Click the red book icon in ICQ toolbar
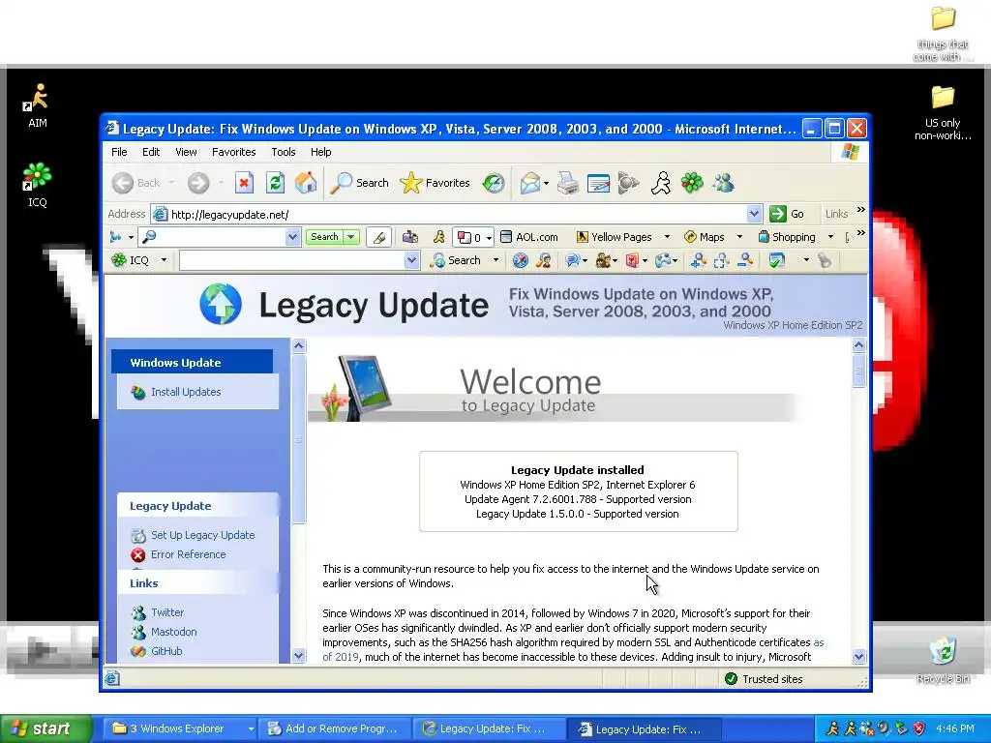Viewport: 991px width, 743px height. pos(632,260)
